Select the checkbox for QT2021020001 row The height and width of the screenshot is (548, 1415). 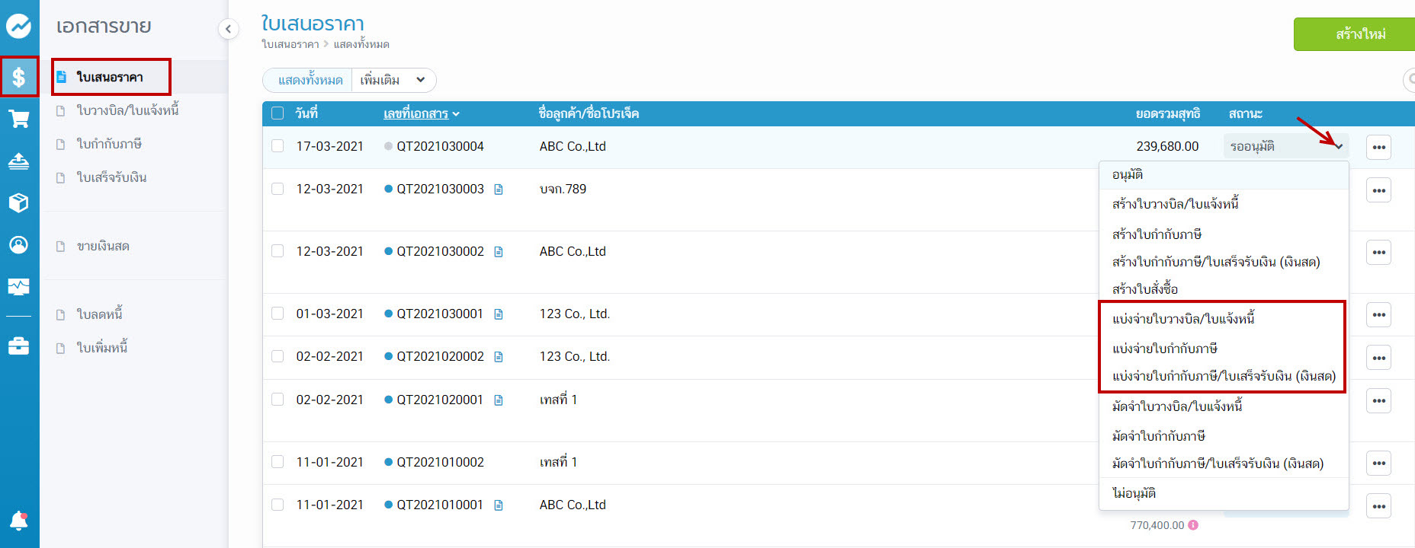tap(278, 400)
